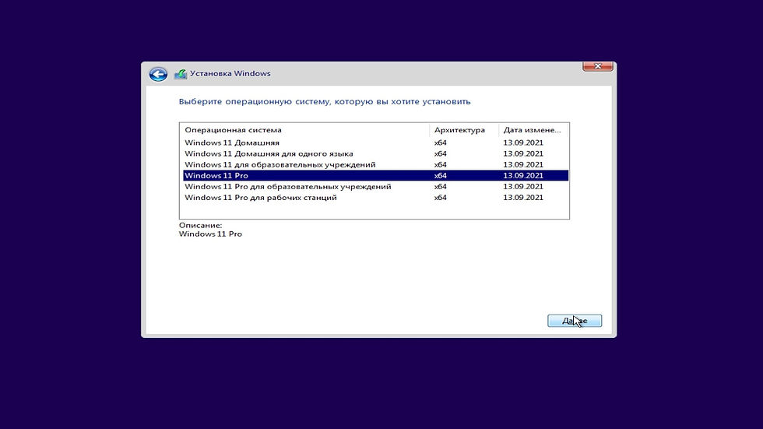Click the Описание label below the list
Screen dimensions: 763x429
[x=200, y=225]
